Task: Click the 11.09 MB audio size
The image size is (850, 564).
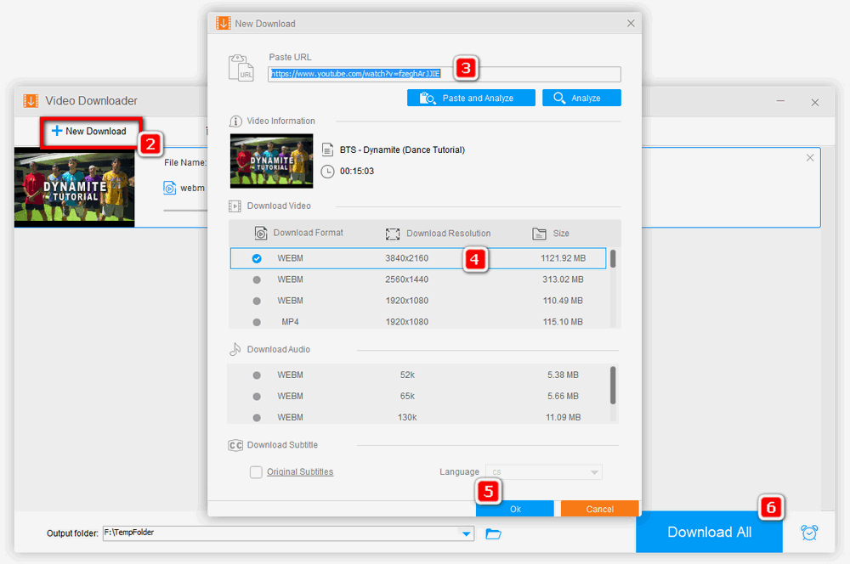Action: point(564,417)
